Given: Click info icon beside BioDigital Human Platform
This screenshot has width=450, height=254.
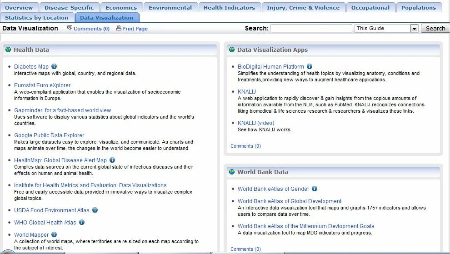Looking at the screenshot, I should click(x=310, y=67).
